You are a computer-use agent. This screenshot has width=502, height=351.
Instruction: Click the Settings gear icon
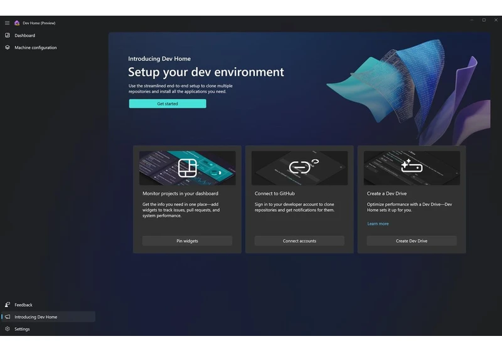tap(8, 329)
